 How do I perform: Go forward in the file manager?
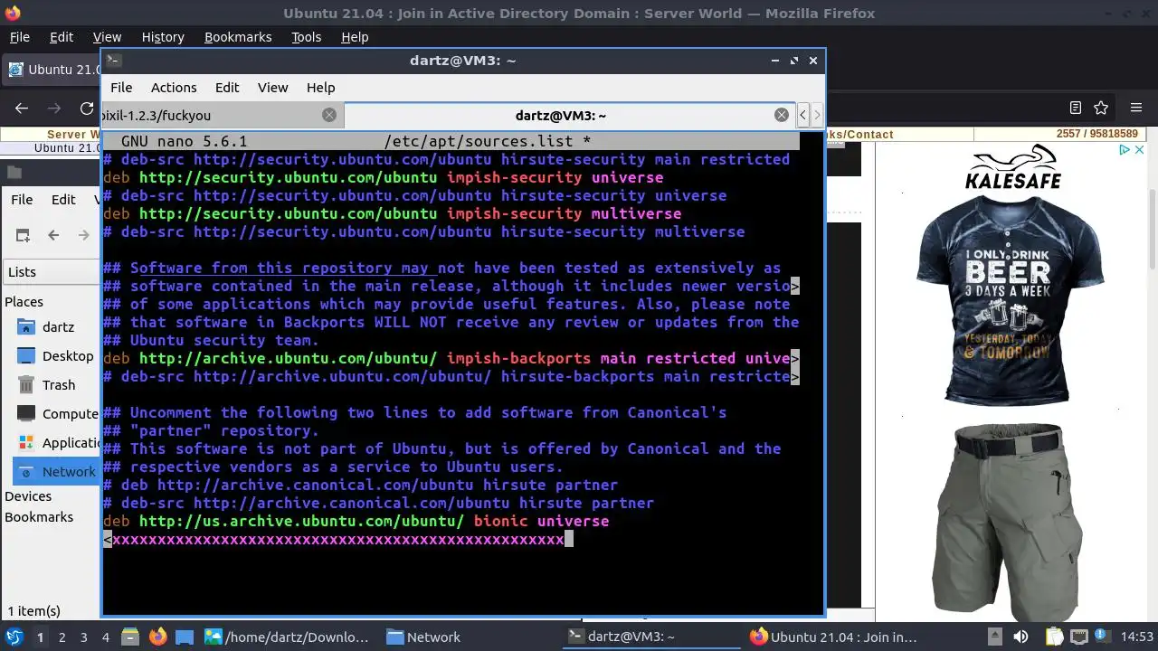[x=84, y=235]
